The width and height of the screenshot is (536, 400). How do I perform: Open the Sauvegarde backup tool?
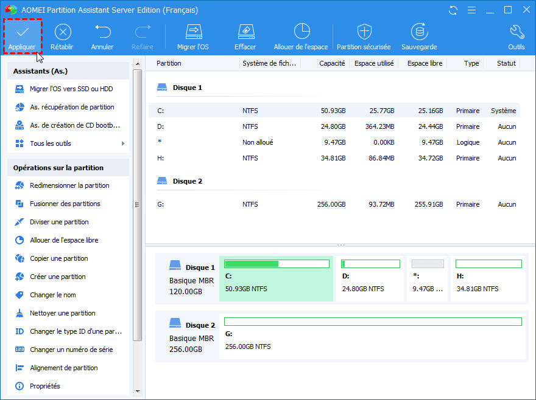click(x=418, y=32)
